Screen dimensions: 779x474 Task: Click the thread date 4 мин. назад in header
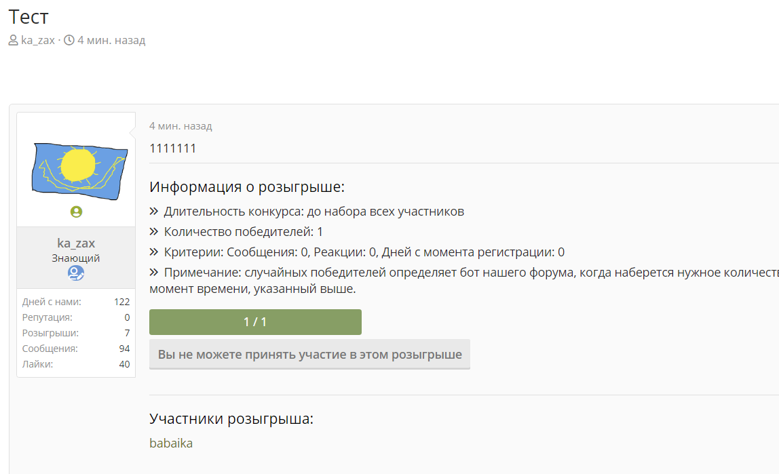click(x=111, y=40)
